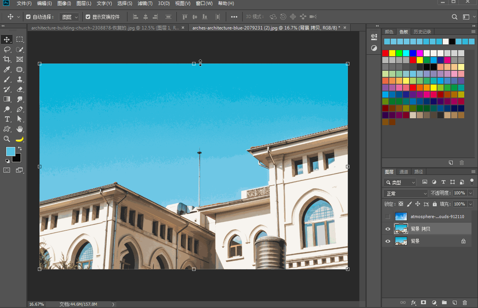Open the workspace switcher dropdown
This screenshot has width=478, height=308.
468,17
